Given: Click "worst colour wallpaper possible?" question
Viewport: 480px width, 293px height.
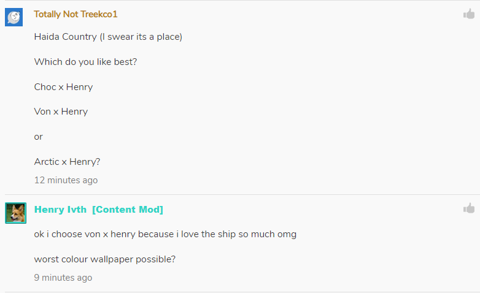Looking at the screenshot, I should tap(105, 259).
